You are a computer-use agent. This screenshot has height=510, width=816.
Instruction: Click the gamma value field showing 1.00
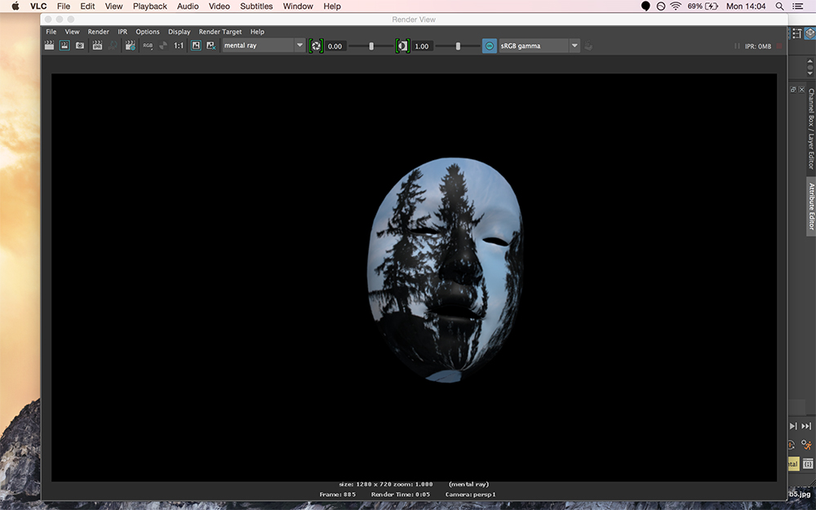(x=422, y=47)
